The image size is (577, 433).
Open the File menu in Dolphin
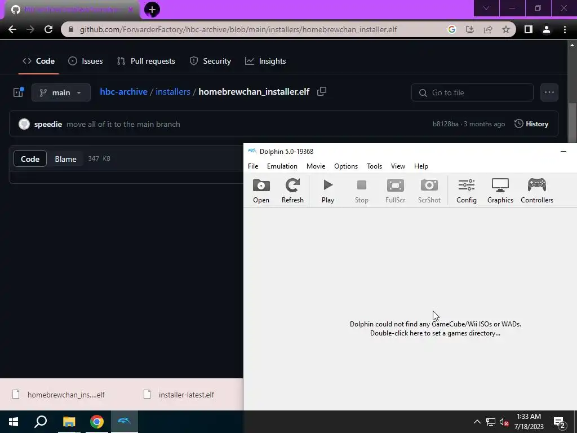click(253, 166)
